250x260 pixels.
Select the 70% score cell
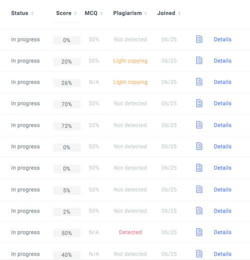(67, 104)
